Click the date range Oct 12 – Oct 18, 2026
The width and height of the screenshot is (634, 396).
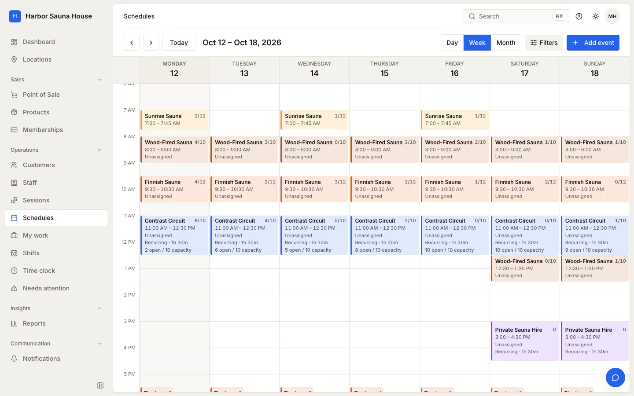coord(242,43)
